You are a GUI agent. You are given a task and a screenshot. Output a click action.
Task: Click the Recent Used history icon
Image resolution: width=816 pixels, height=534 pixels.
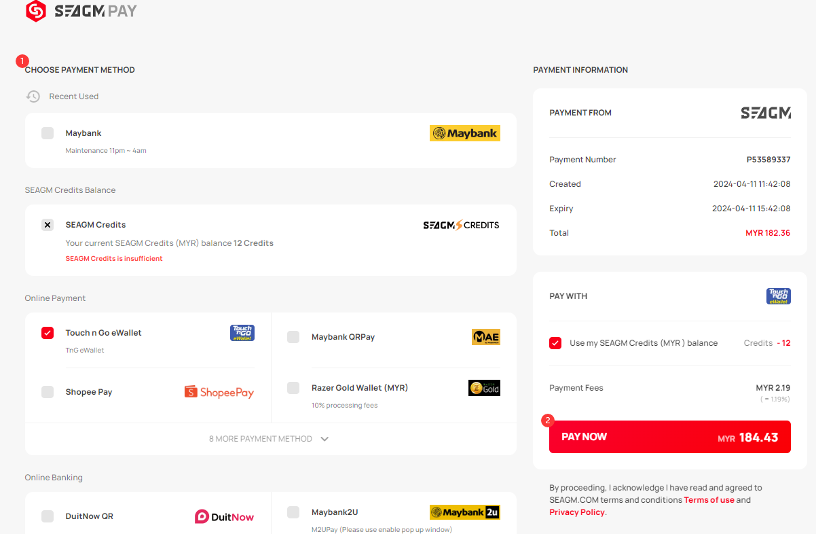coord(33,96)
